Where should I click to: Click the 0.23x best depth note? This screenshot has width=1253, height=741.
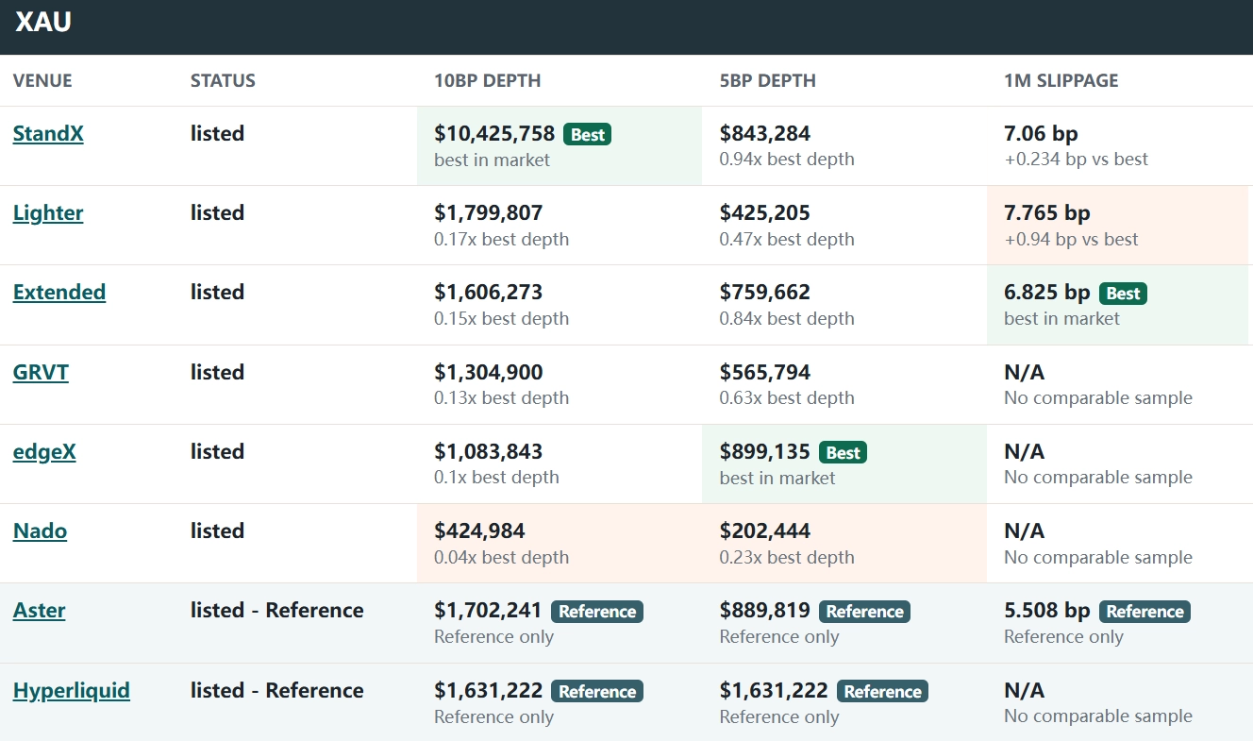pyautogui.click(x=787, y=557)
